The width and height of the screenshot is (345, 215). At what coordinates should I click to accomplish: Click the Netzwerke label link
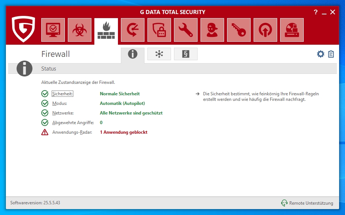(63, 113)
